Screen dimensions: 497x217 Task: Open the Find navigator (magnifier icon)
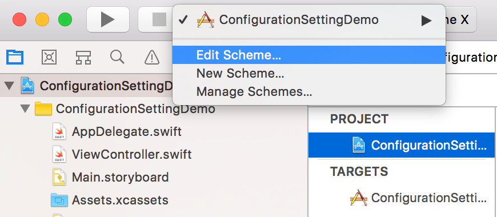117,57
